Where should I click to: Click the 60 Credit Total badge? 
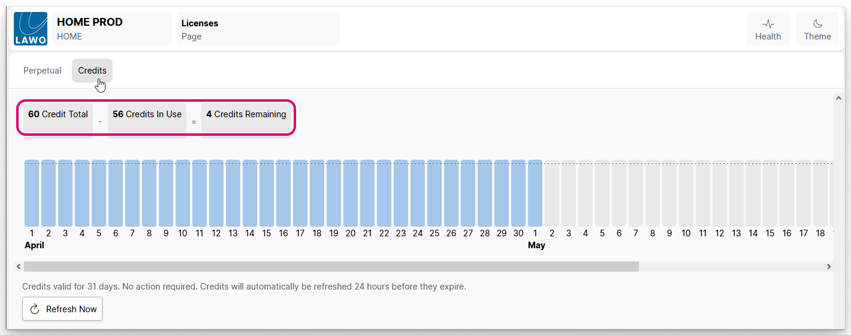(x=58, y=114)
